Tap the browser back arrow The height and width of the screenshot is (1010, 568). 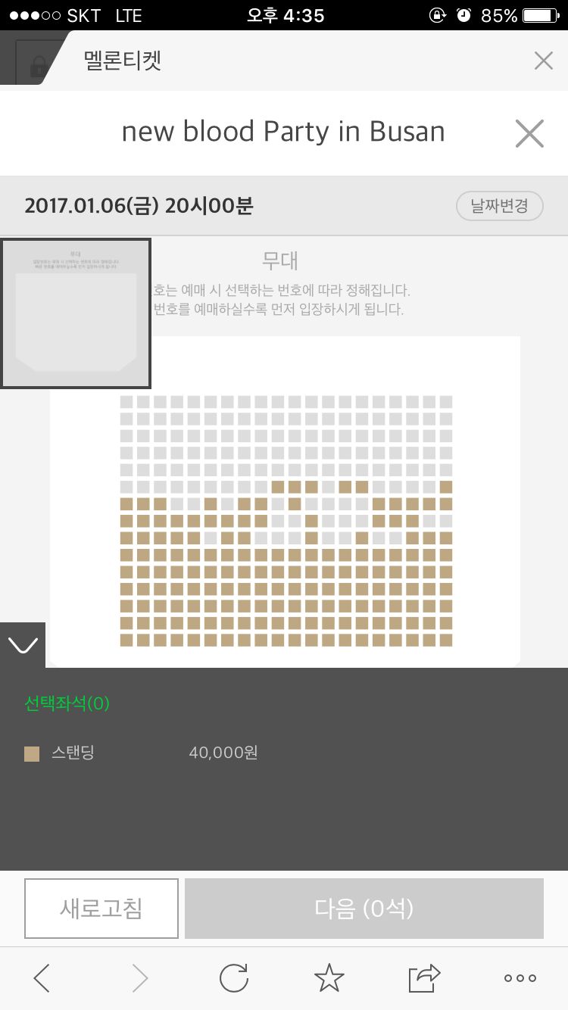(x=42, y=978)
